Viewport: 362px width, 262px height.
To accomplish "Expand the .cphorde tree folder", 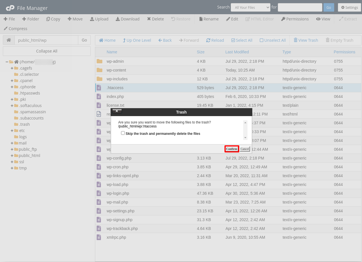I will click(12, 87).
